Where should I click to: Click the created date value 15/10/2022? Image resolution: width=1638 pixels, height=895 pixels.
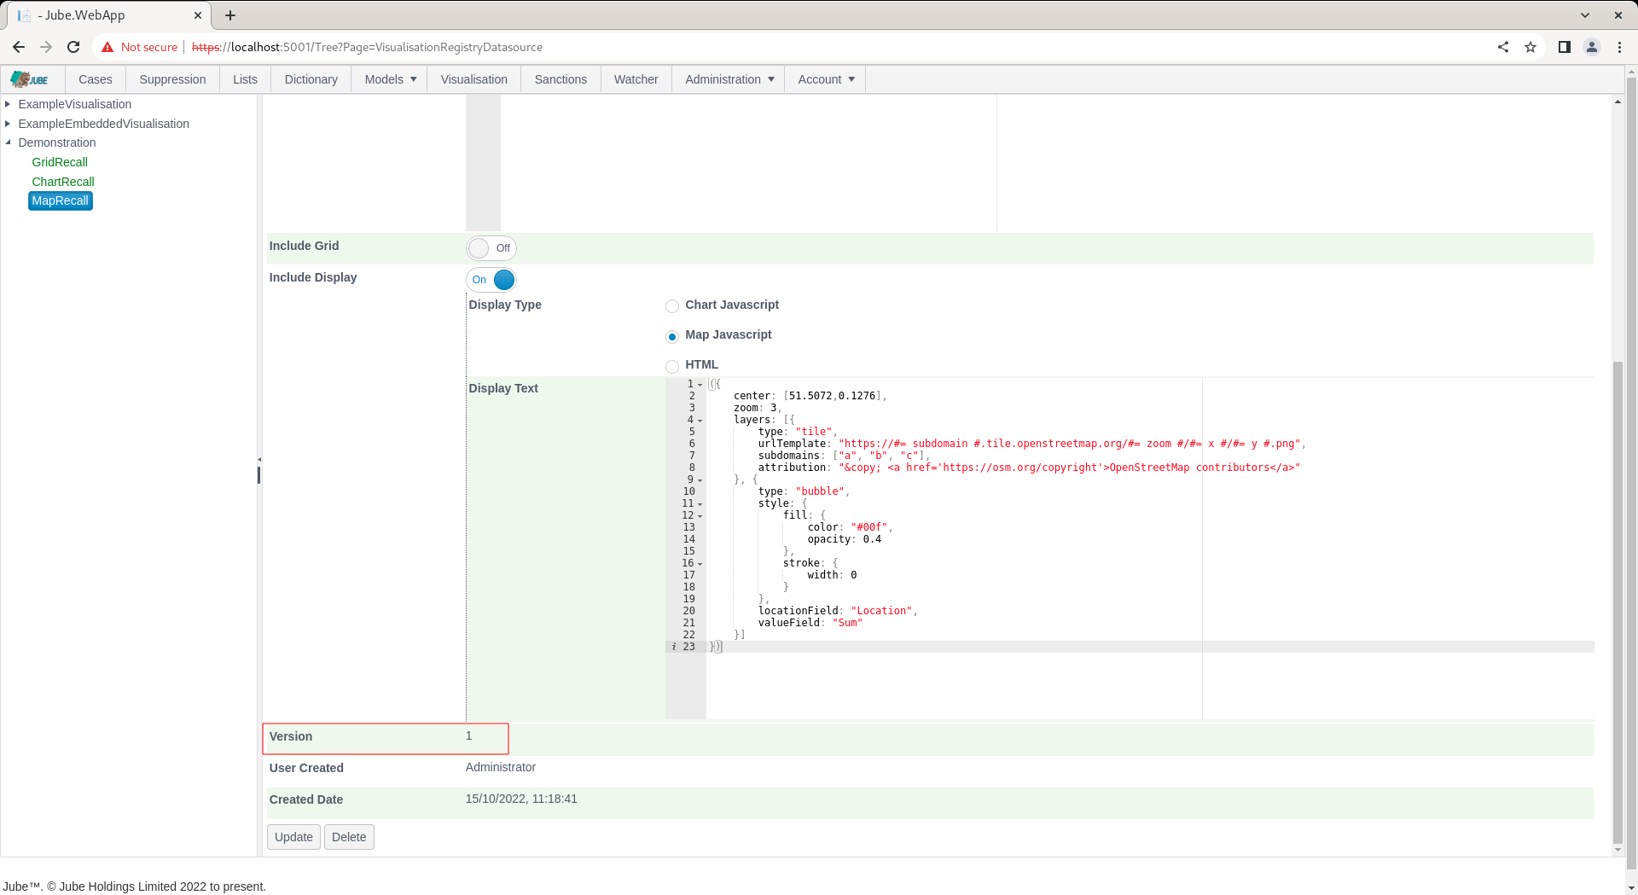[x=521, y=799]
